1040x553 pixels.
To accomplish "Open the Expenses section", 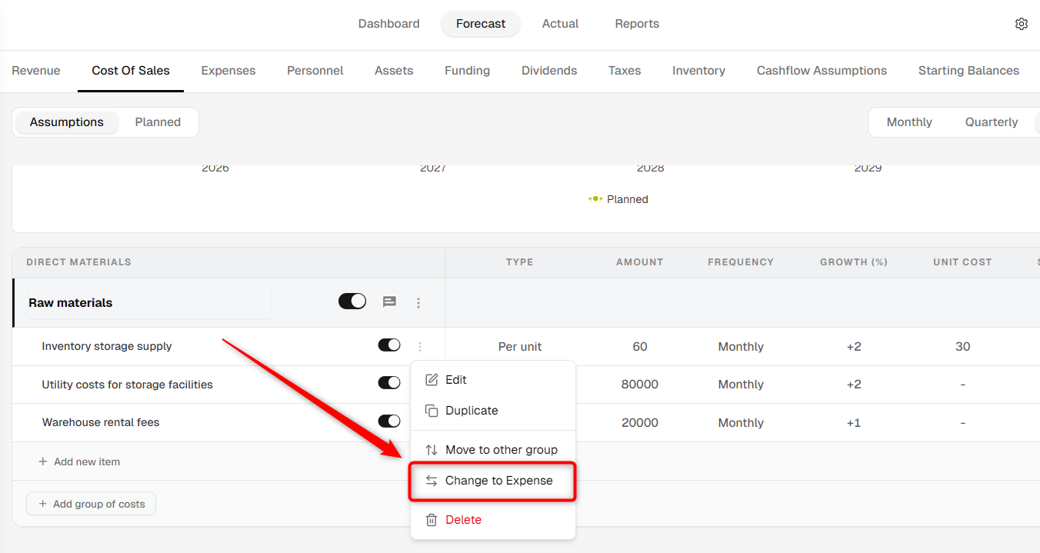I will pos(228,71).
